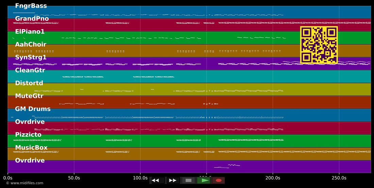374x188 pixels.
Task: Select the Pizzicto track label
Action: (x=28, y=134)
